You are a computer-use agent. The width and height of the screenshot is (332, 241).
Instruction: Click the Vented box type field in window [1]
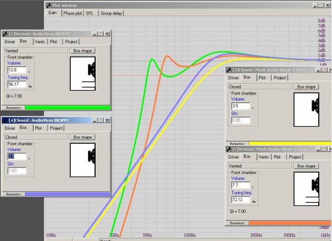pos(36,51)
